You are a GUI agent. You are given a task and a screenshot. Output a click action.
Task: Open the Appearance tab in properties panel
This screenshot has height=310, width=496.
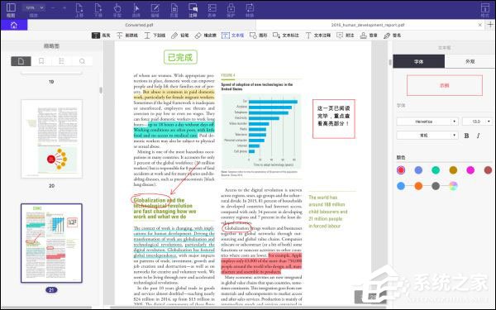pos(470,61)
